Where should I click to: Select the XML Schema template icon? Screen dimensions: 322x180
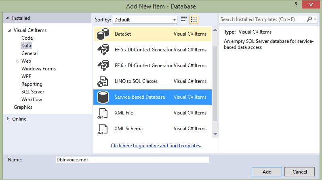(102, 129)
